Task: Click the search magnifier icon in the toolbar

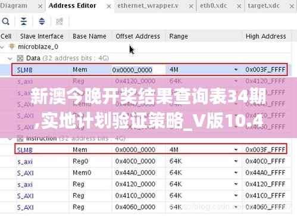Action: tap(5, 21)
